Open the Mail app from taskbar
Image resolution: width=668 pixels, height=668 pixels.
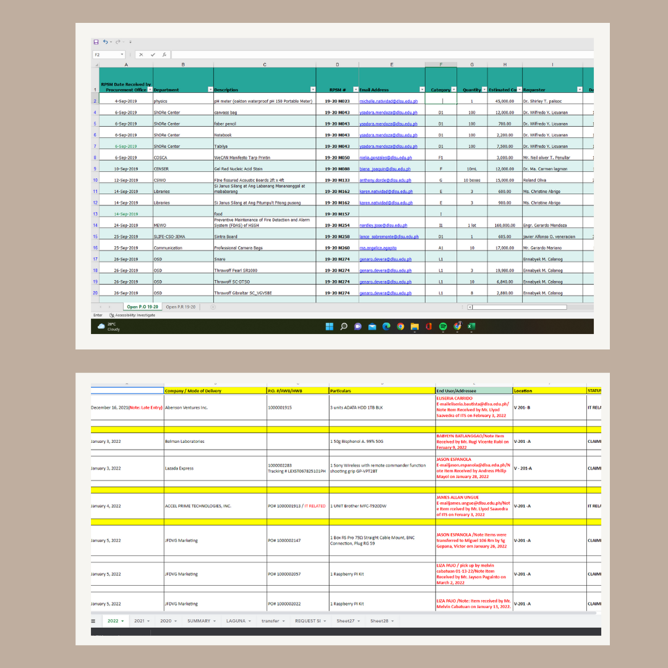372,327
